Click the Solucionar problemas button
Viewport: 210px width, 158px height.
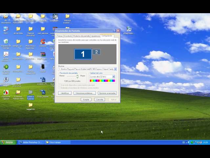coord(85,93)
